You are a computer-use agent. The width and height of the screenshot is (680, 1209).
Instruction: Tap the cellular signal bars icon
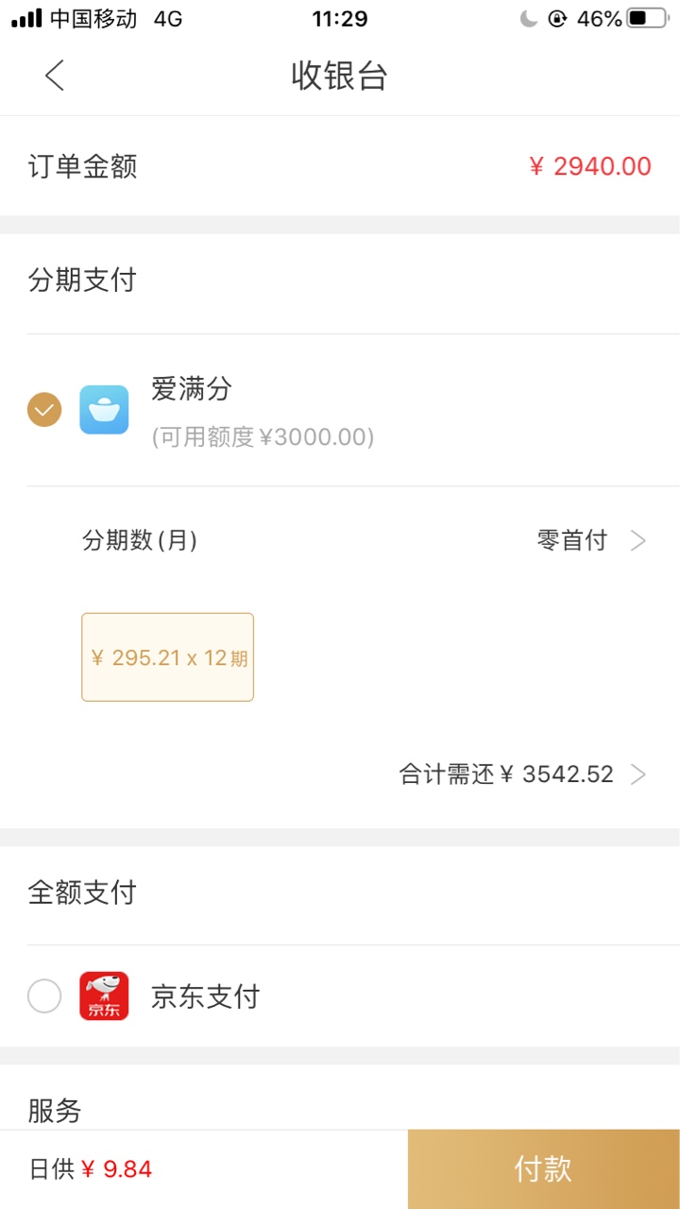coord(26,18)
